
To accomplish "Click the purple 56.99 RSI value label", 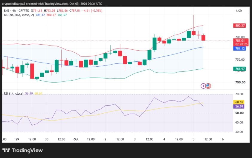I will 239,107.
